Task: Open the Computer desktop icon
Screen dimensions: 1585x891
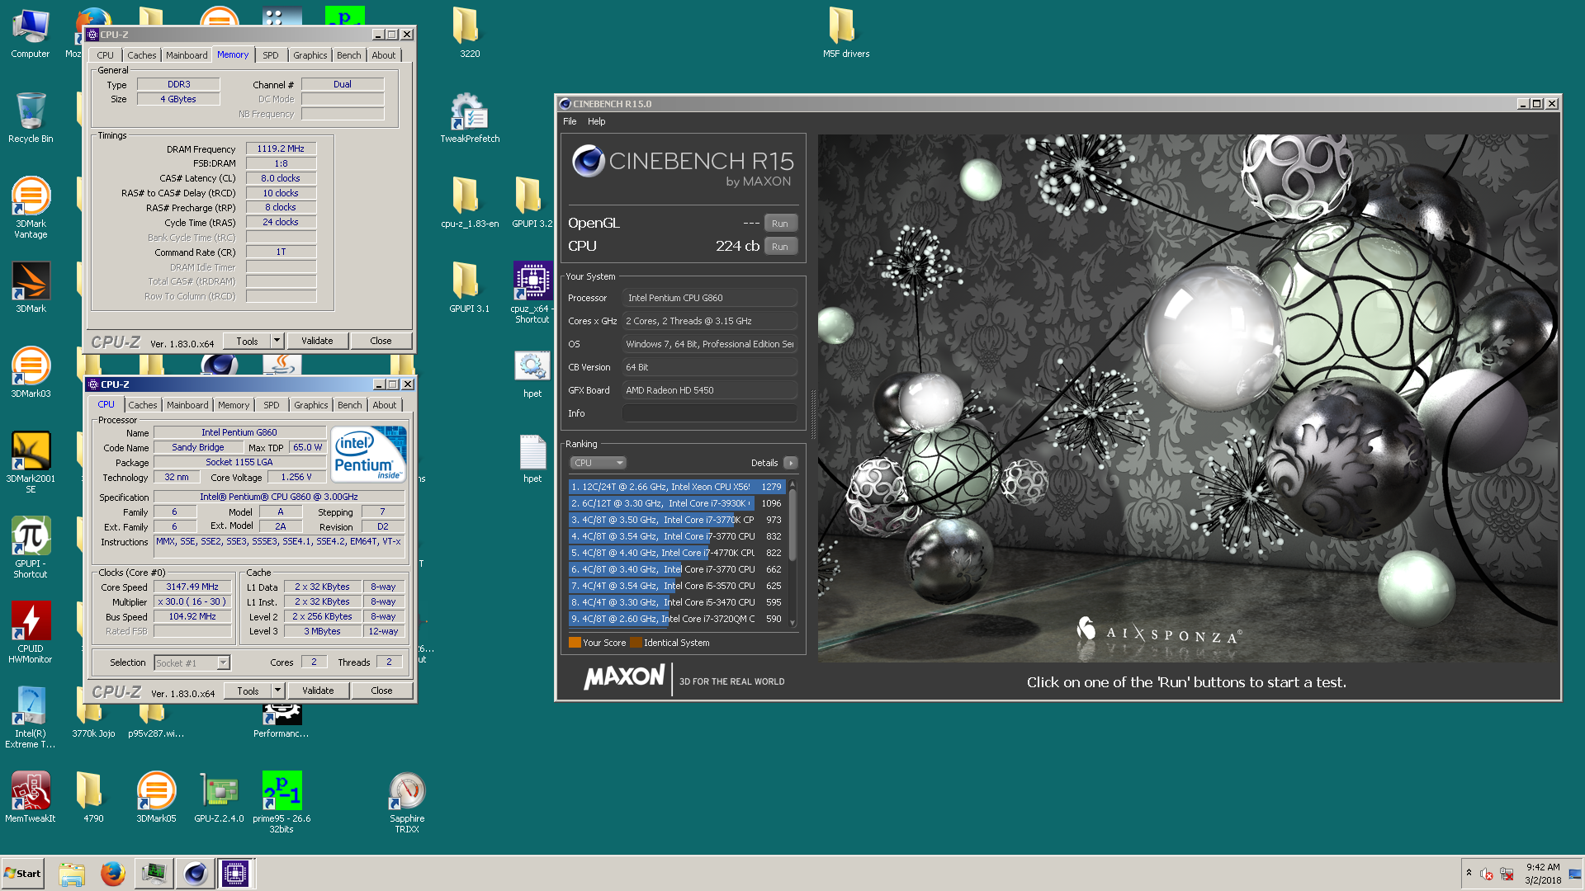Action: click(x=31, y=33)
